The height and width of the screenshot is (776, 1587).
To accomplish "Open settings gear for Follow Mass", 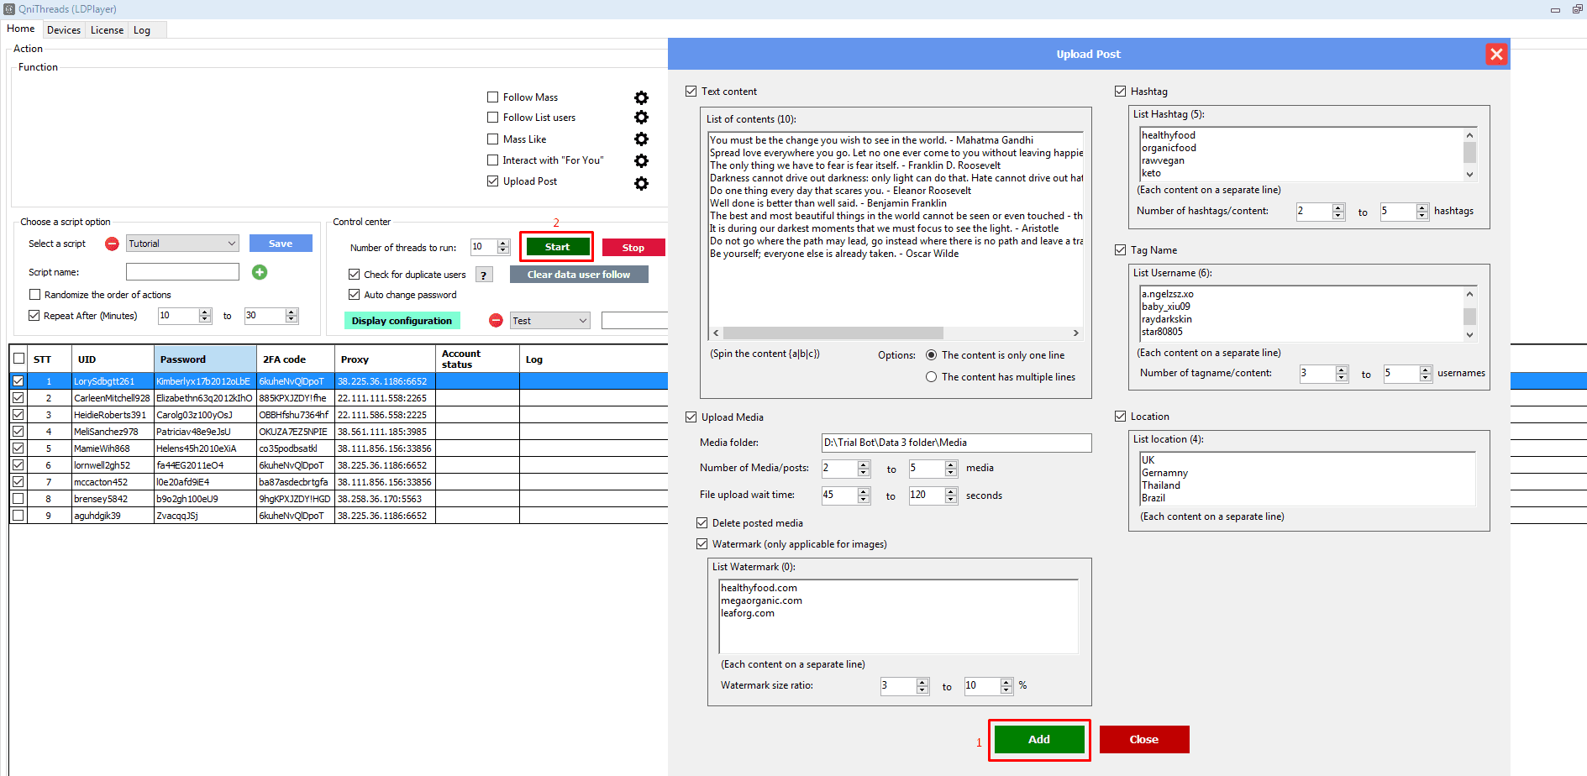I will tap(641, 97).
